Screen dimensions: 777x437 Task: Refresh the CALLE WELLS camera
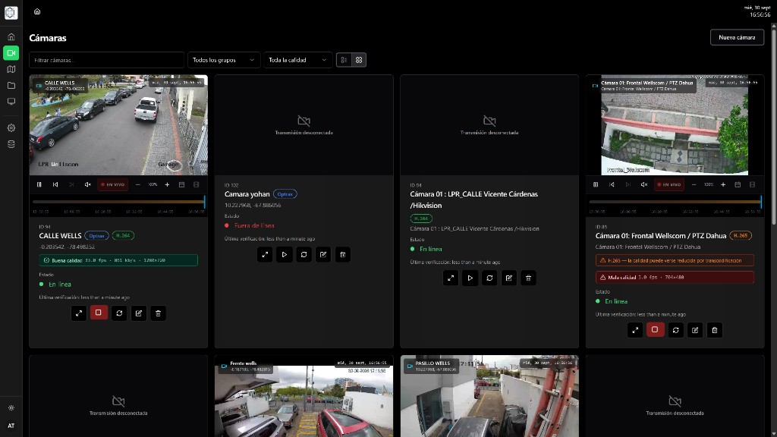pyautogui.click(x=119, y=313)
